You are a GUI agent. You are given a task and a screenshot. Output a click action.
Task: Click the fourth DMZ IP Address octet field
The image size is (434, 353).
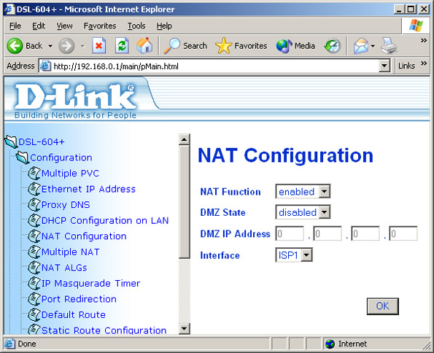coord(403,233)
